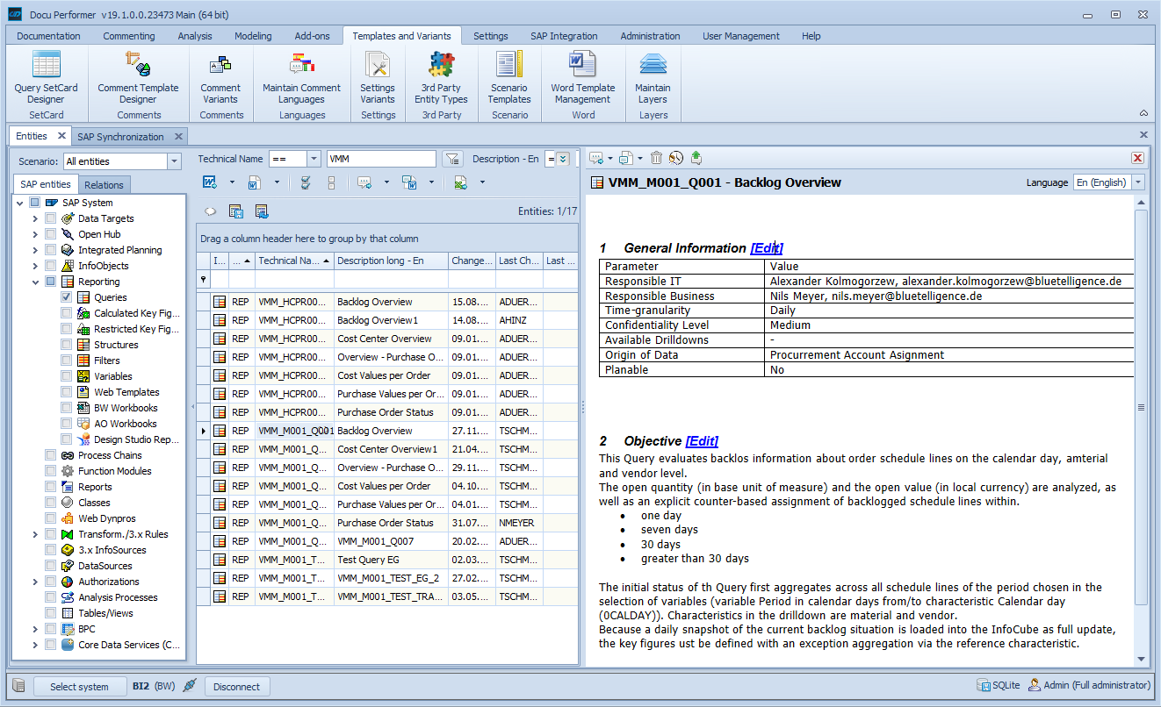1161x707 pixels.
Task: Select the Purchase Order Status row by NMEYER
Action: [386, 523]
